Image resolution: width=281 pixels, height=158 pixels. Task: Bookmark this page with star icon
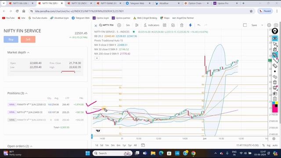(251, 11)
